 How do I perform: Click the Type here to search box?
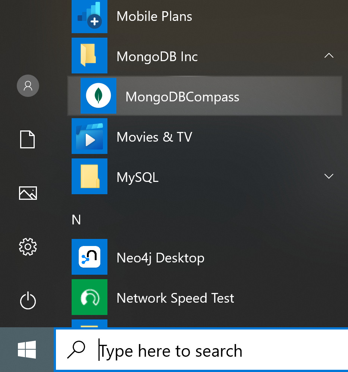click(201, 351)
